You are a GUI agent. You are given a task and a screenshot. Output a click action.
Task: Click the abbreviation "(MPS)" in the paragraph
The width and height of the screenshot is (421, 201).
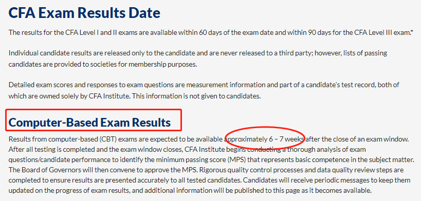pyautogui.click(x=236, y=160)
